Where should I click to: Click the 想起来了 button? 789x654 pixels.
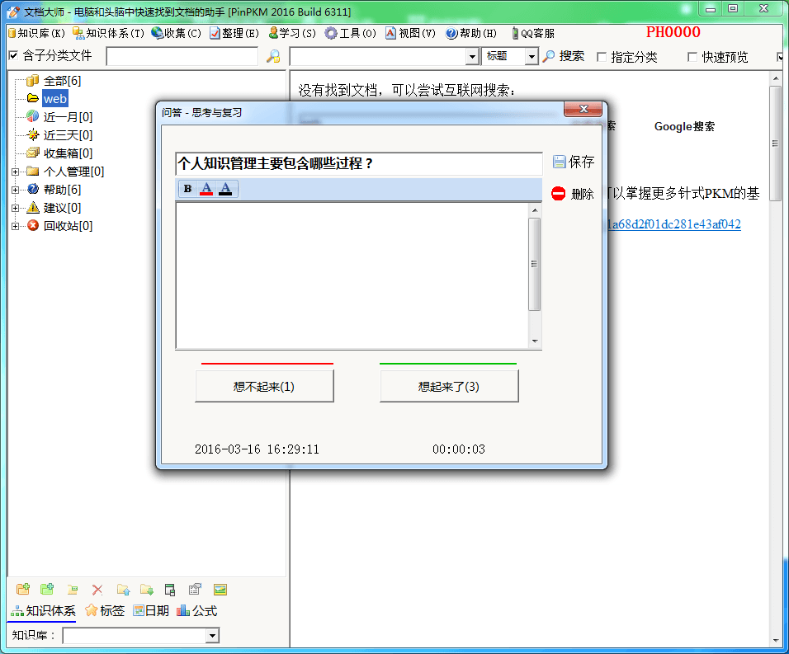coord(449,384)
